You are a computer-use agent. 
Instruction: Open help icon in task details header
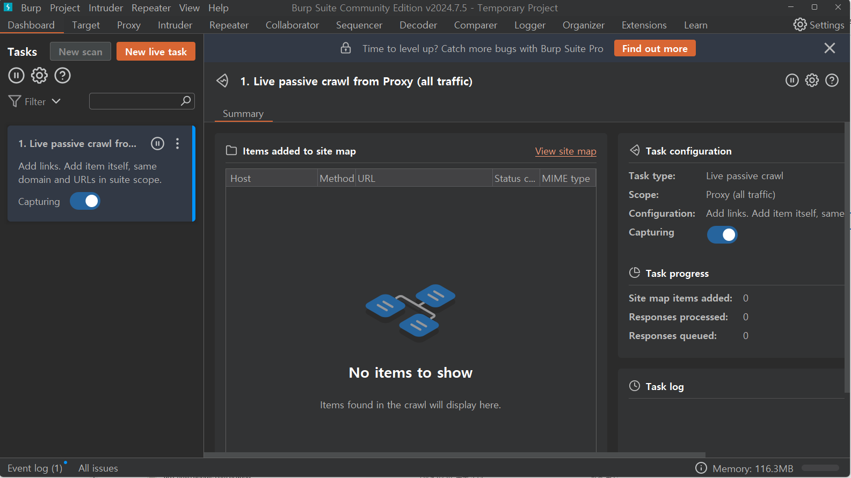click(x=832, y=80)
